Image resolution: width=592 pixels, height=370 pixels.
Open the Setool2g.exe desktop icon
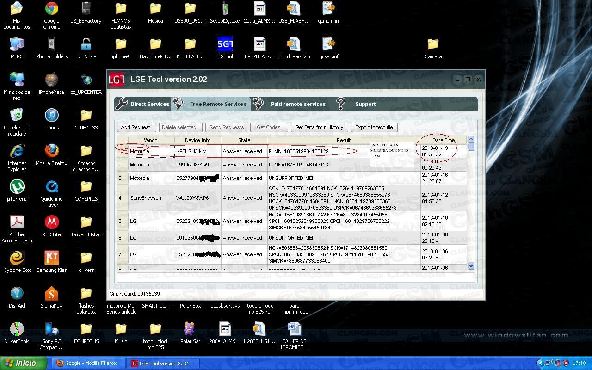(x=225, y=13)
